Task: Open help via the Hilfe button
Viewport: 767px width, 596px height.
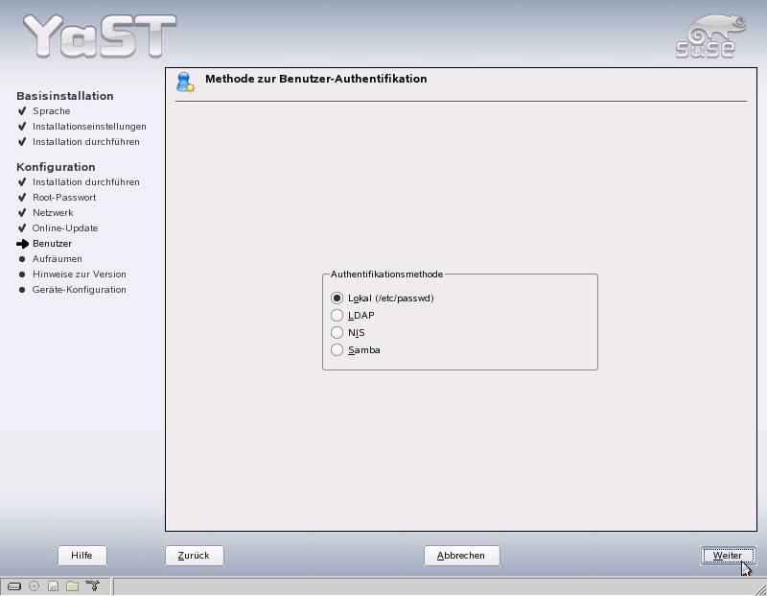Action: point(81,556)
